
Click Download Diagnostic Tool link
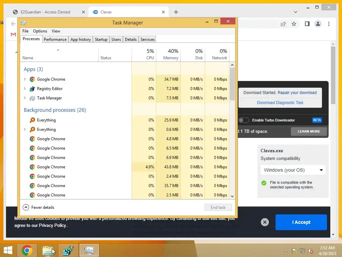pos(280,103)
